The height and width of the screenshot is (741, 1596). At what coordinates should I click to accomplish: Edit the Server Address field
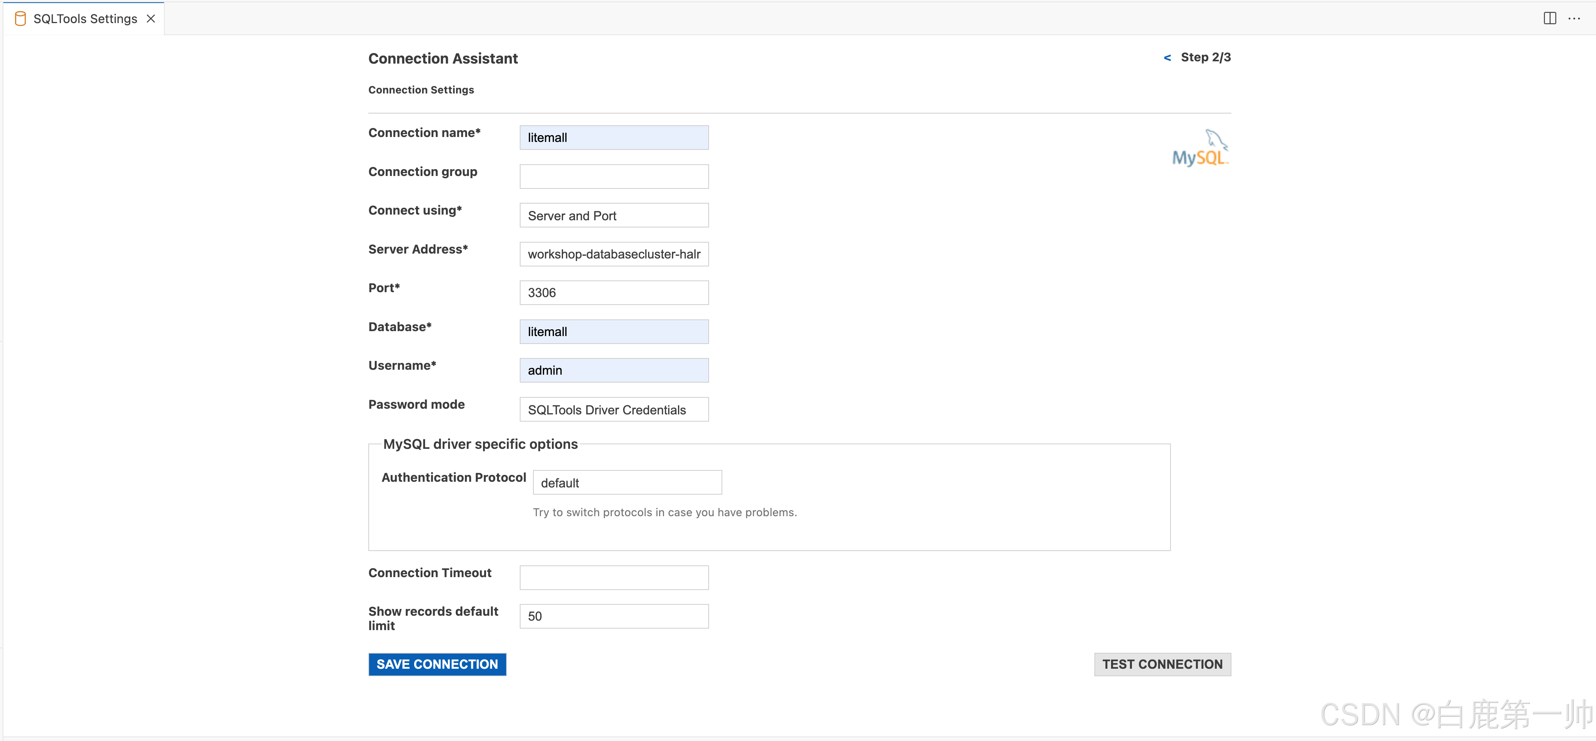pyautogui.click(x=614, y=254)
